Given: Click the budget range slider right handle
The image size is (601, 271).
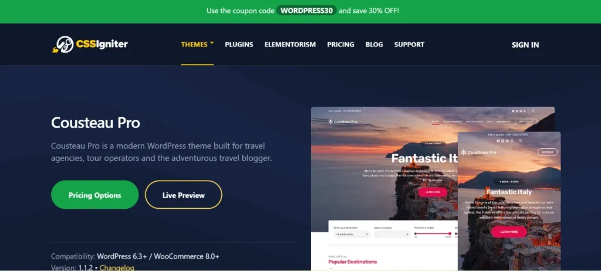Looking at the screenshot, I should pos(450,233).
